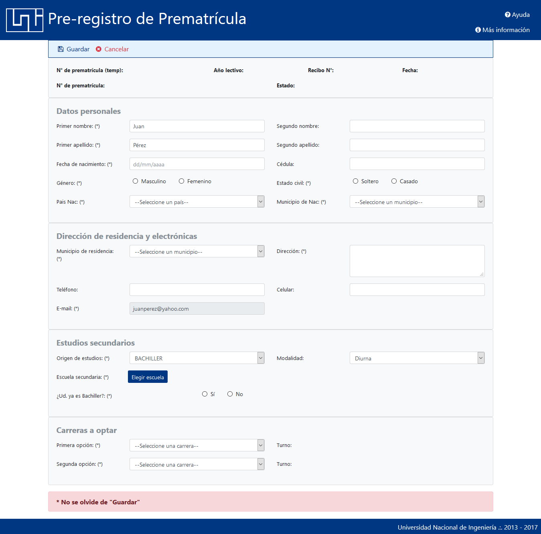Click the Teléfono input field
The height and width of the screenshot is (534, 541).
coord(197,290)
